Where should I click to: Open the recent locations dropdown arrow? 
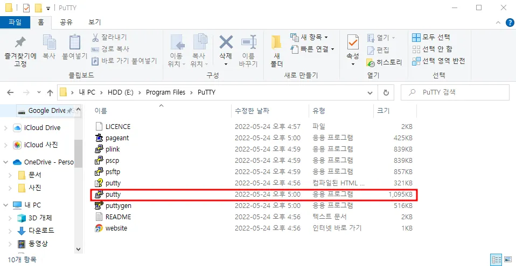pyautogui.click(x=39, y=92)
